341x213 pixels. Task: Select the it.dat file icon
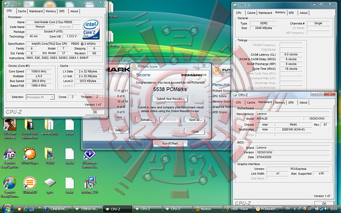70,185
